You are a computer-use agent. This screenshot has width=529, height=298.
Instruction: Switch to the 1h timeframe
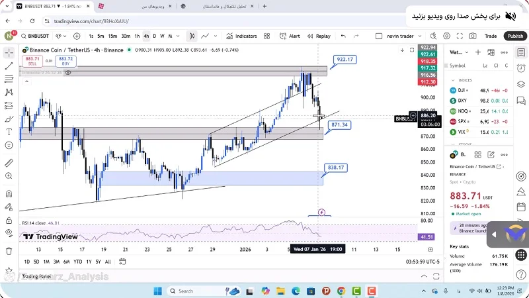click(137, 36)
